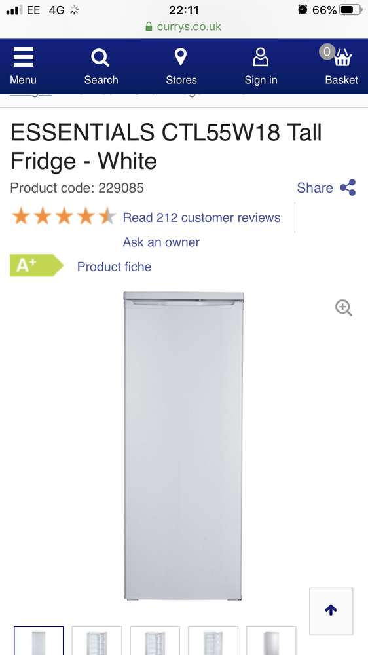The image size is (368, 655).
Task: Select the first fridge thumbnail
Action: pyautogui.click(x=39, y=641)
